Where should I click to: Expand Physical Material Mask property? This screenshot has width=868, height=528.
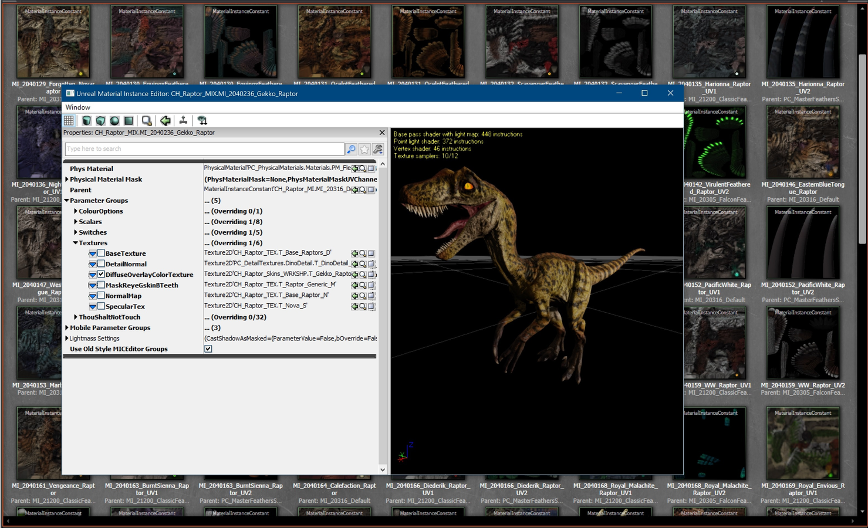click(x=67, y=180)
